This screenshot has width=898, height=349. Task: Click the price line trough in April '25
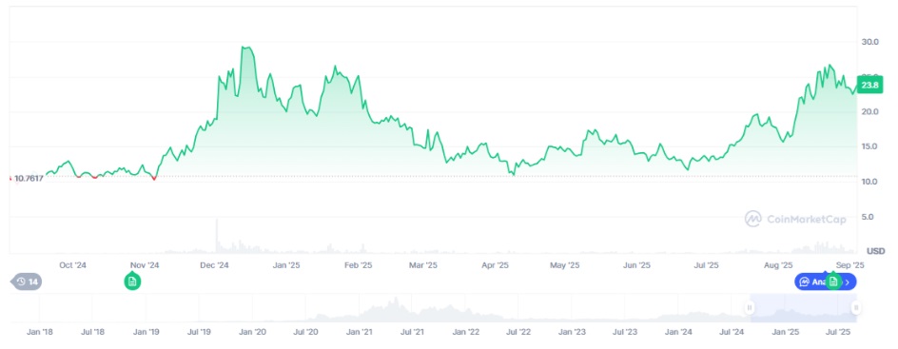point(513,174)
